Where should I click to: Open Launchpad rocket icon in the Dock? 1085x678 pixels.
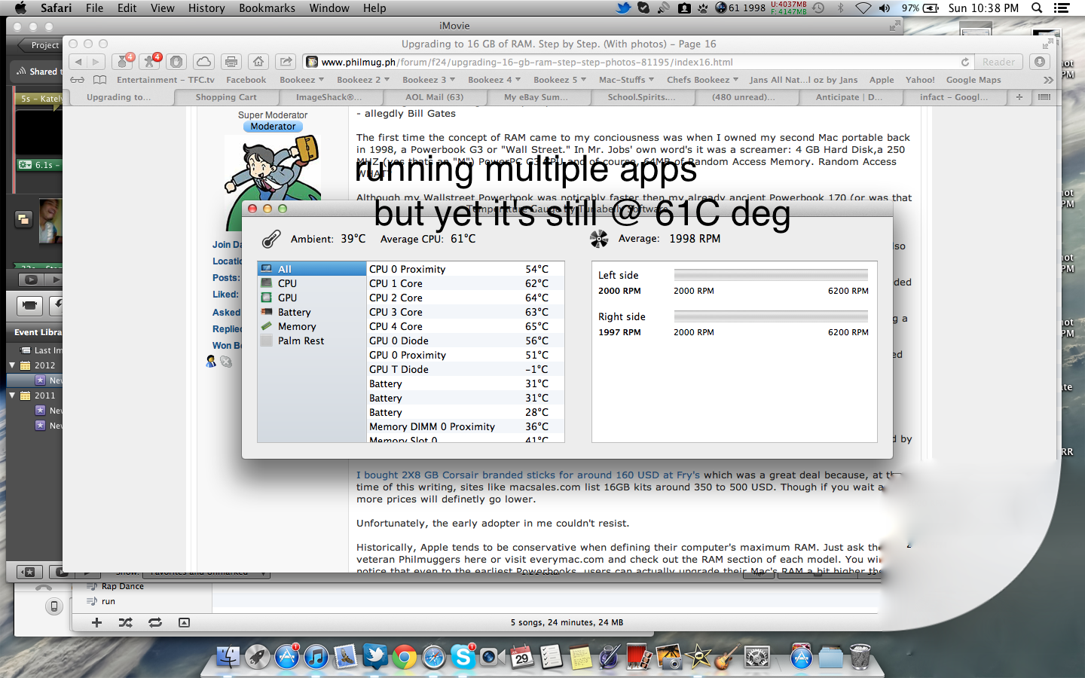pos(257,657)
